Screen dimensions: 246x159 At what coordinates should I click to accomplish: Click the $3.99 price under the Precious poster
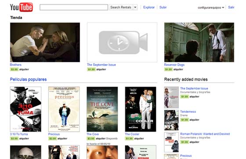[53, 139]
